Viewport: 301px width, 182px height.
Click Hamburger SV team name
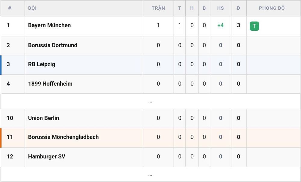tap(47, 156)
